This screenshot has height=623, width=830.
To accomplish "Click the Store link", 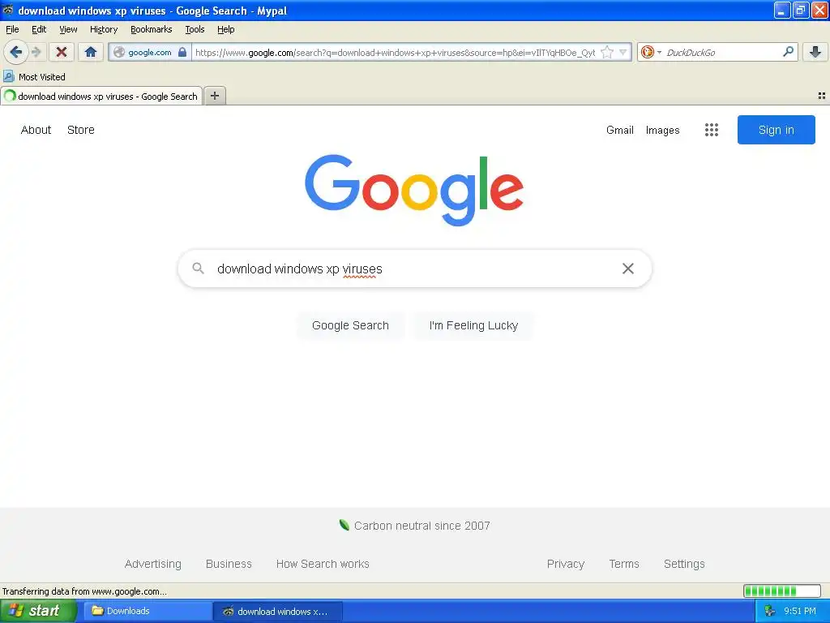I will click(80, 130).
